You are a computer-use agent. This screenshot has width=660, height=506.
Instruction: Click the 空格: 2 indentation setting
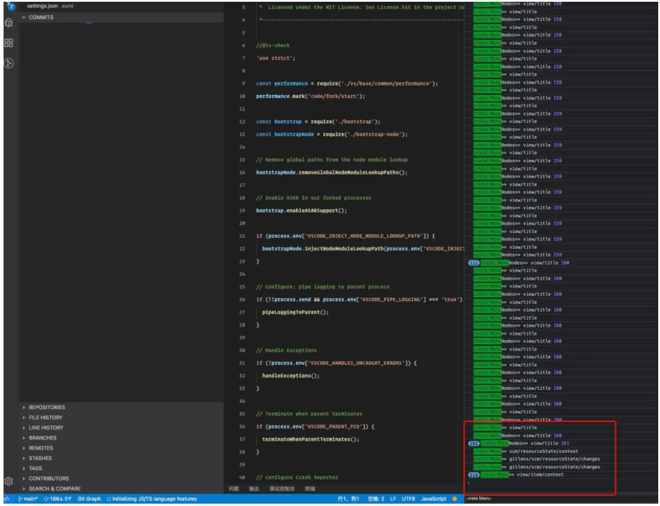pos(376,499)
